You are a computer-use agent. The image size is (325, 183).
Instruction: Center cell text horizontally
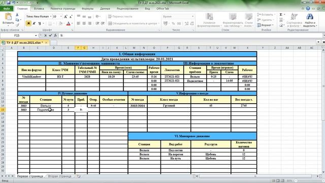[84, 23]
